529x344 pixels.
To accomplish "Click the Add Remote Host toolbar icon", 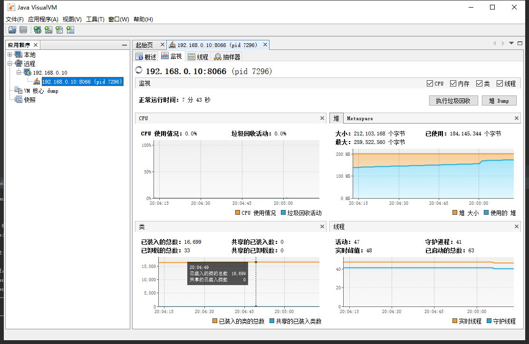I will click(38, 30).
